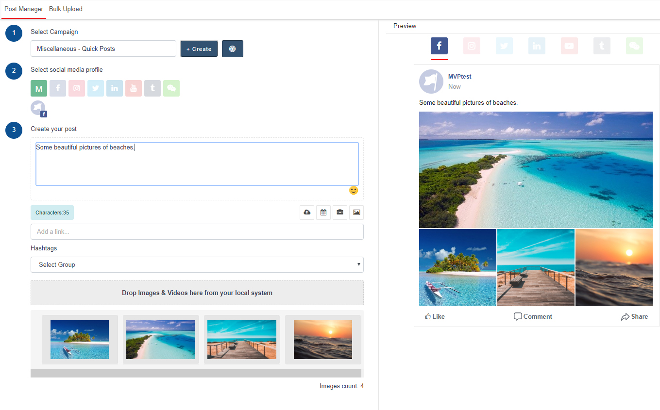Screen dimensions: 660x410
Task: Click the image gallery icon in post toolbar
Action: pyautogui.click(x=356, y=213)
